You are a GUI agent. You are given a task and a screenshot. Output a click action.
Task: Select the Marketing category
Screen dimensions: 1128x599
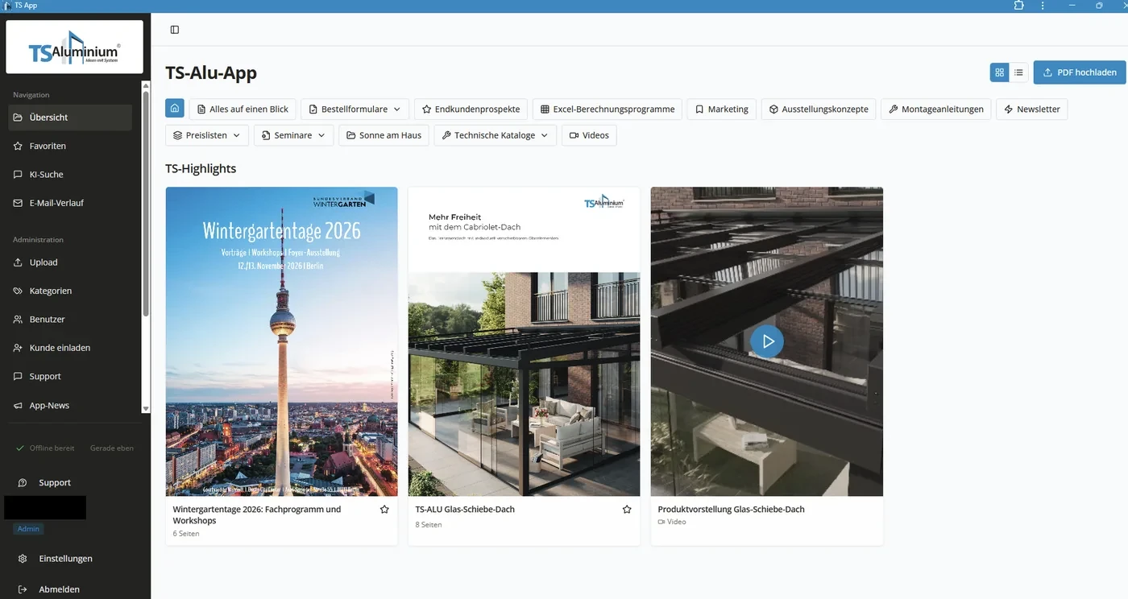pos(721,109)
